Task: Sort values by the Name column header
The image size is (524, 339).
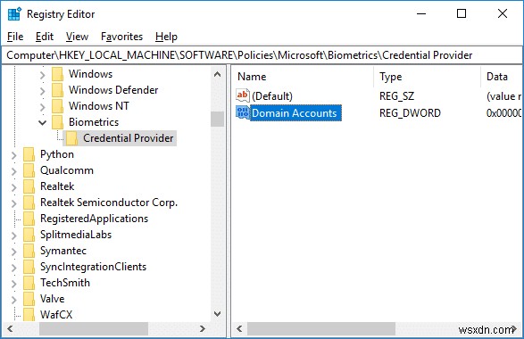Action: (304, 77)
